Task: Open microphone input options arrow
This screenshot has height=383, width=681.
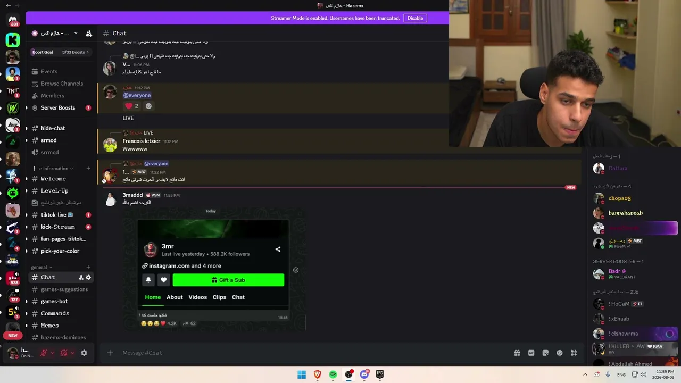Action: [x=52, y=353]
